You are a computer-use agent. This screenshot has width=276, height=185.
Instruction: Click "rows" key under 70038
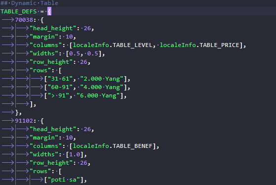point(40,70)
